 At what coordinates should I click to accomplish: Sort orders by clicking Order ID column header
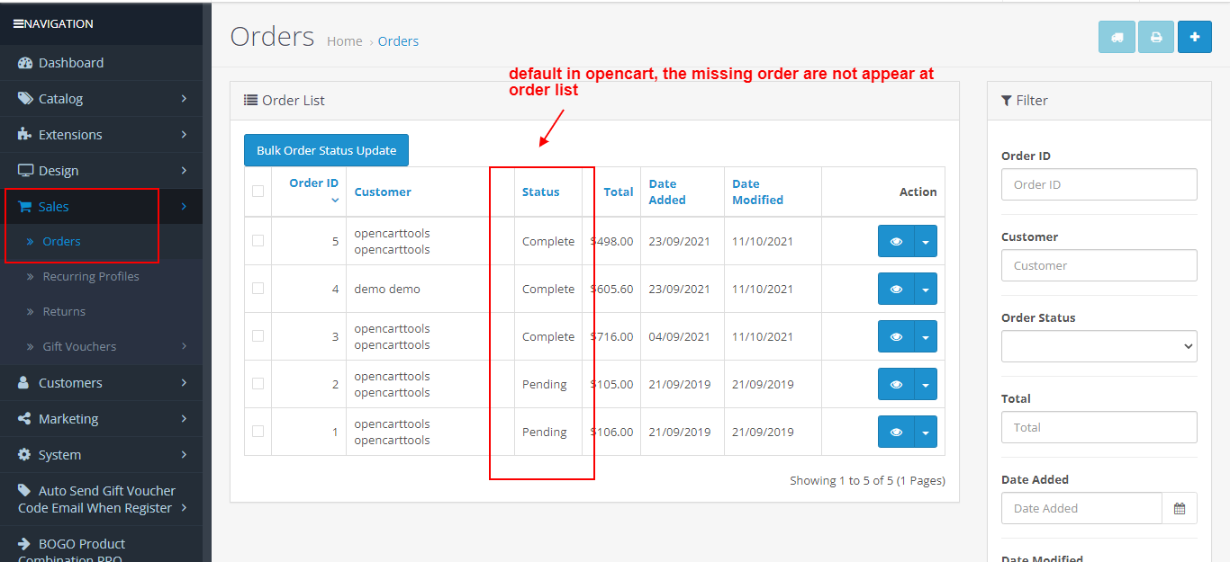[x=313, y=183]
